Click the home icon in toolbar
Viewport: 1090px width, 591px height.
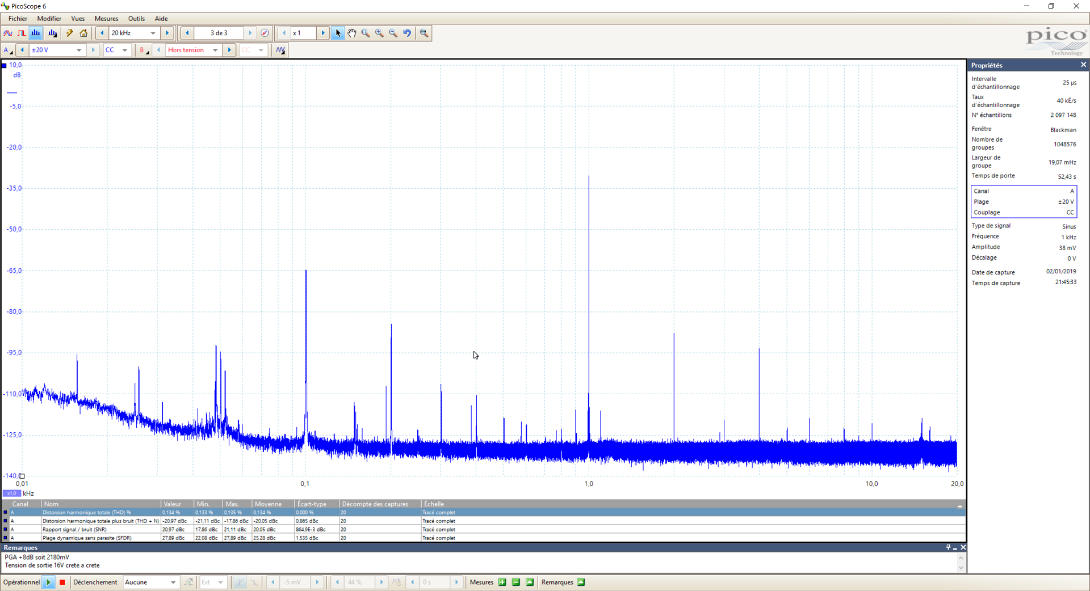tap(83, 33)
